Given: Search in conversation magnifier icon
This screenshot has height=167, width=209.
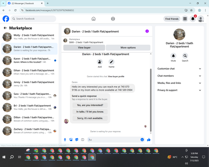Looking at the screenshot, I should [x=185, y=56].
